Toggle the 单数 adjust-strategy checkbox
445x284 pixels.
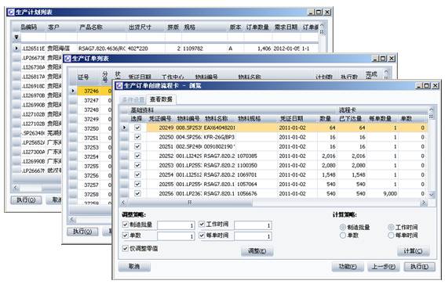(125, 235)
